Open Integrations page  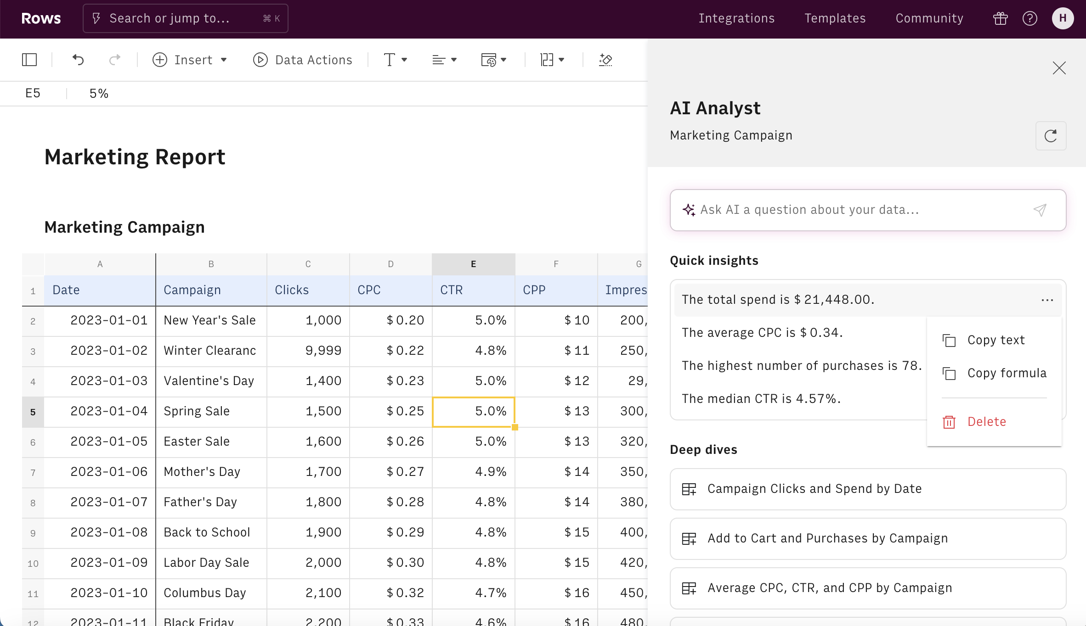click(736, 18)
